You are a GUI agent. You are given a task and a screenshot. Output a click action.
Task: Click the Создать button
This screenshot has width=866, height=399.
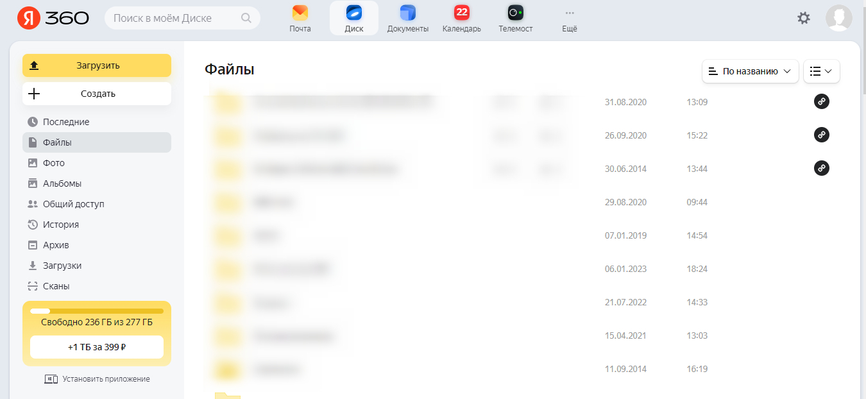point(97,94)
